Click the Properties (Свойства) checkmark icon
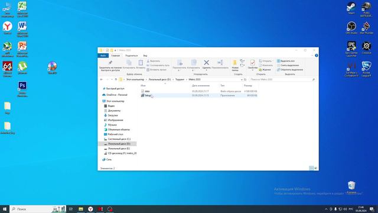 pyautogui.click(x=252, y=63)
